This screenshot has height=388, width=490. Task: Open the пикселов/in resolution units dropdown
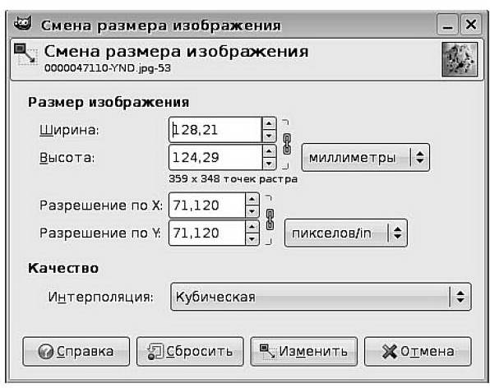[346, 233]
